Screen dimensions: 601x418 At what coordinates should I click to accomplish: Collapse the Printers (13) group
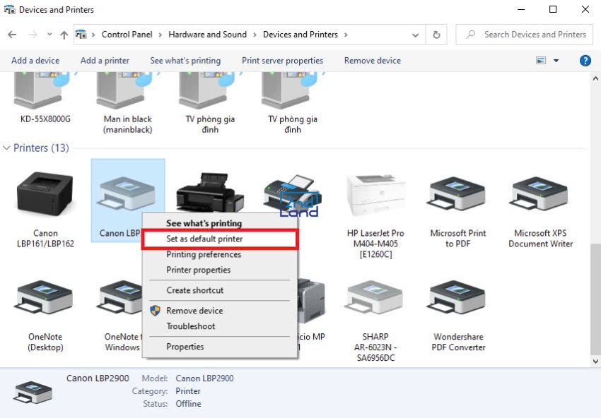[6, 148]
